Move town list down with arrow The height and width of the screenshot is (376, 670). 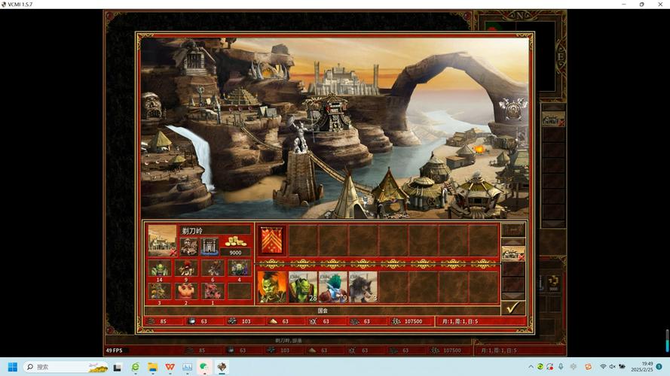click(x=513, y=296)
